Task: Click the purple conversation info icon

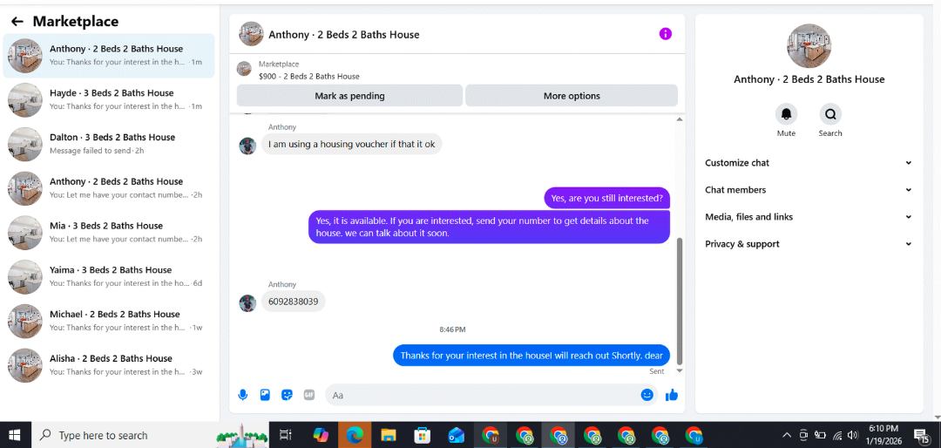Action: (x=665, y=34)
